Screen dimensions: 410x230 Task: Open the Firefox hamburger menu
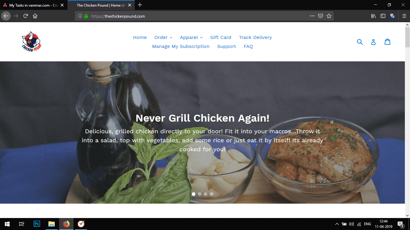point(404,16)
